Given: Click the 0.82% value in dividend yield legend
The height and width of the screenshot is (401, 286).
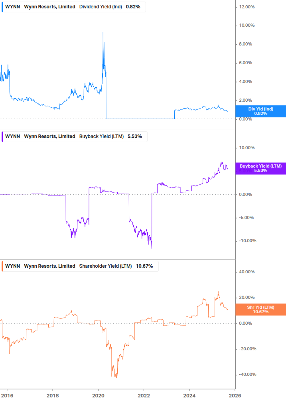Looking at the screenshot, I should point(133,7).
